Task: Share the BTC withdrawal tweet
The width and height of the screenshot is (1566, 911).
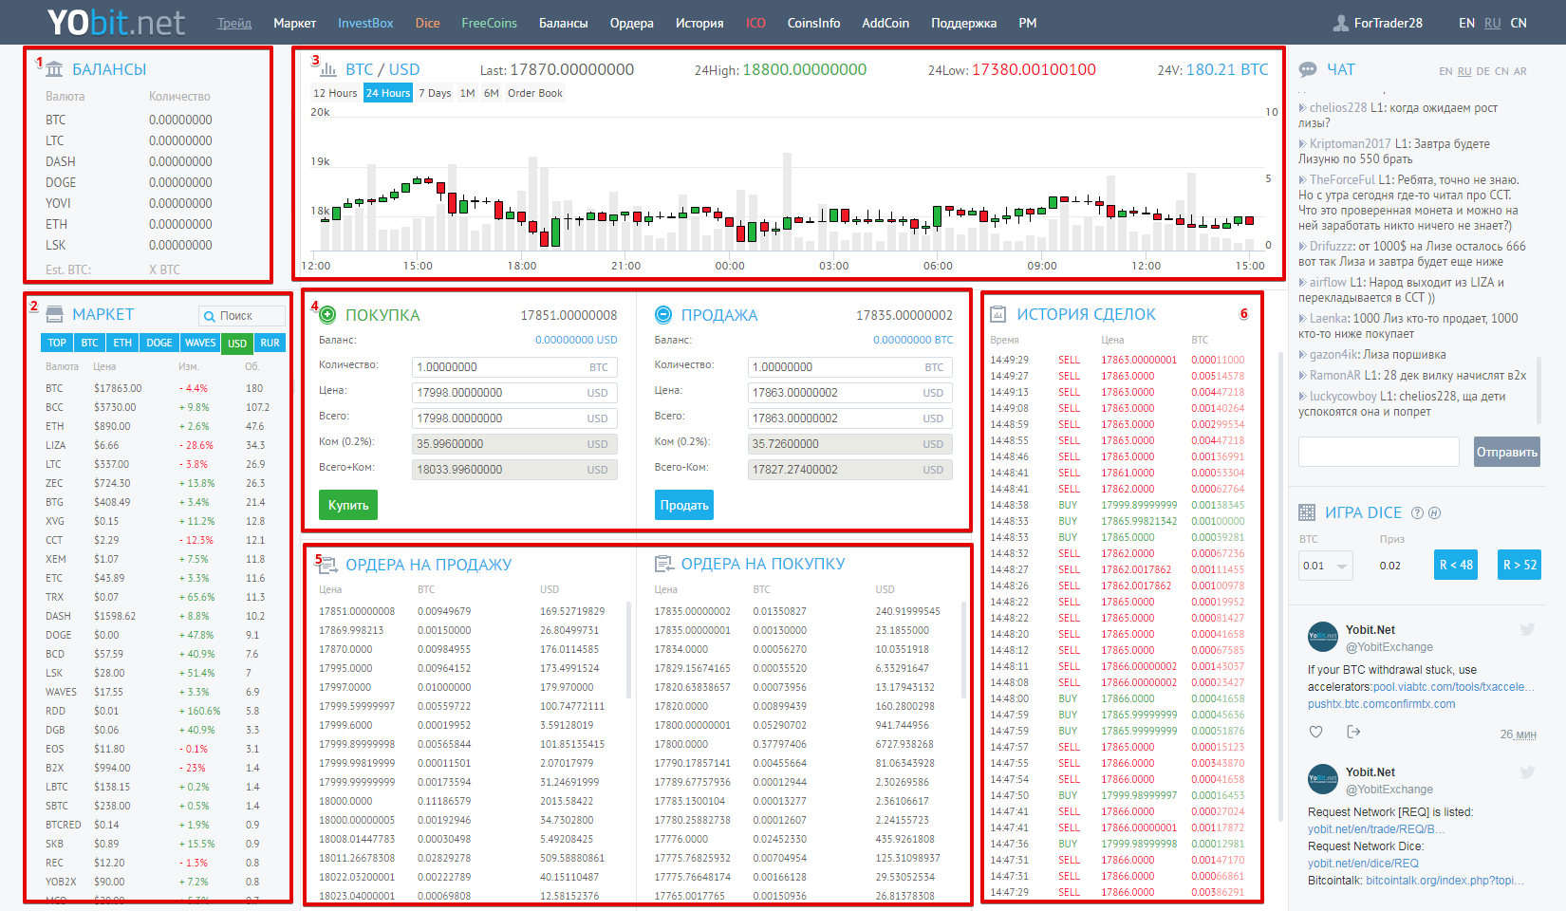Action: click(x=1353, y=732)
